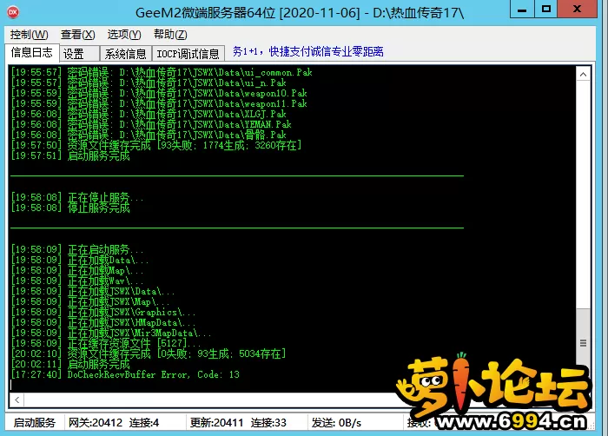608x436 pixels.
Task: Click the log line 正在加载JSWX\Mir3MapData\...
Action: pos(111,333)
